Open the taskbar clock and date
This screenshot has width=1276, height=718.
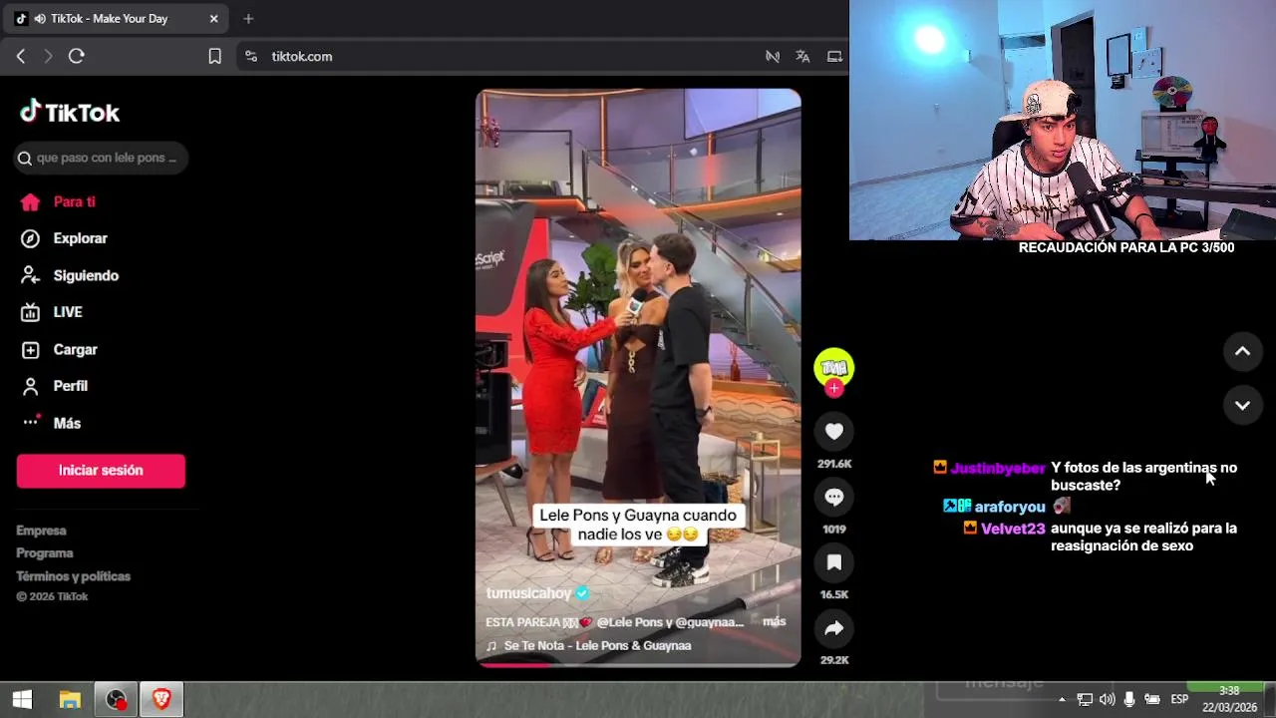pos(1229,699)
